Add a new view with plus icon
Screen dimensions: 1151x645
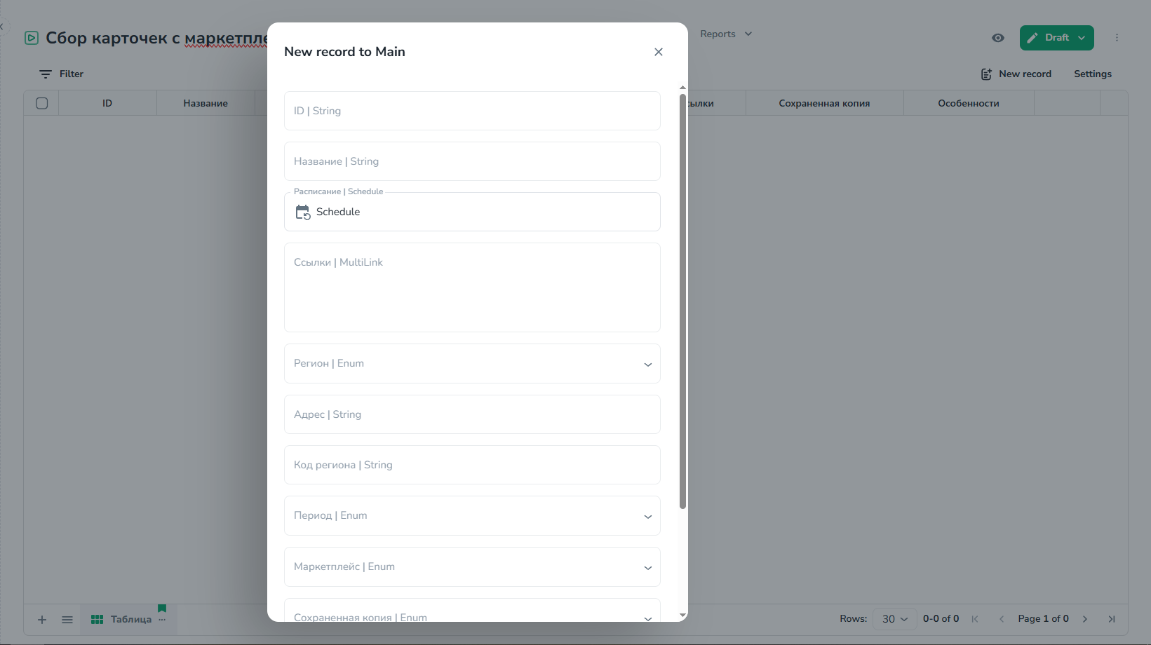pyautogui.click(x=42, y=620)
